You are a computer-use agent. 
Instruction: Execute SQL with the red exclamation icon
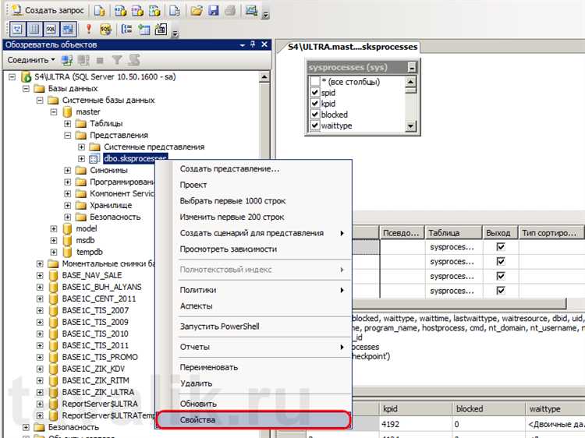click(88, 30)
